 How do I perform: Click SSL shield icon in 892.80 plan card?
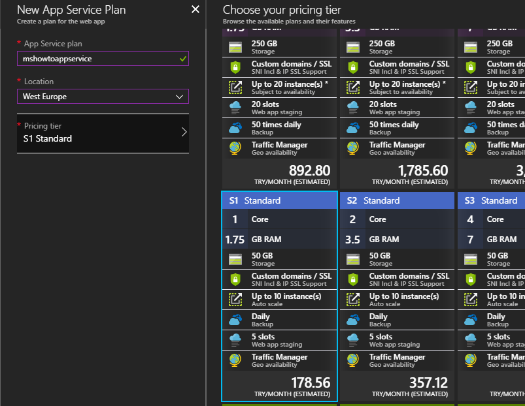pyautogui.click(x=235, y=67)
